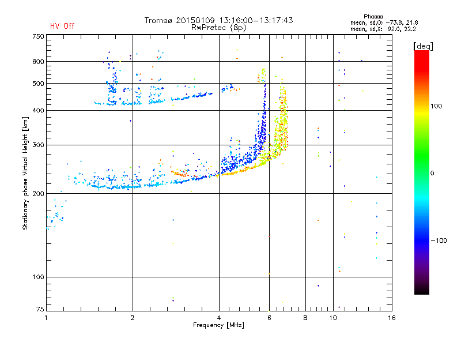Click the 16 tick on frequency axis
This screenshot has width=461, height=346.
point(391,318)
